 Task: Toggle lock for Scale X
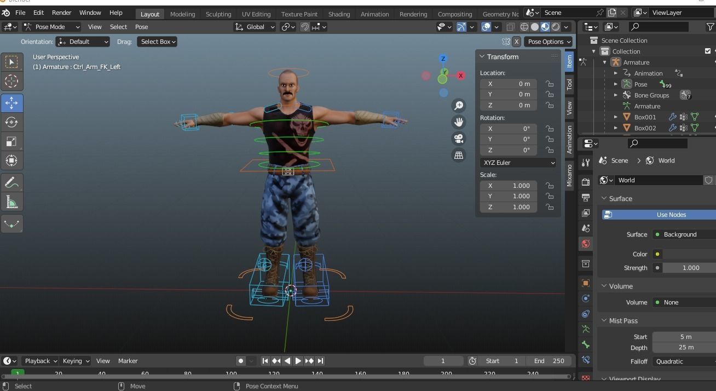[549, 186]
